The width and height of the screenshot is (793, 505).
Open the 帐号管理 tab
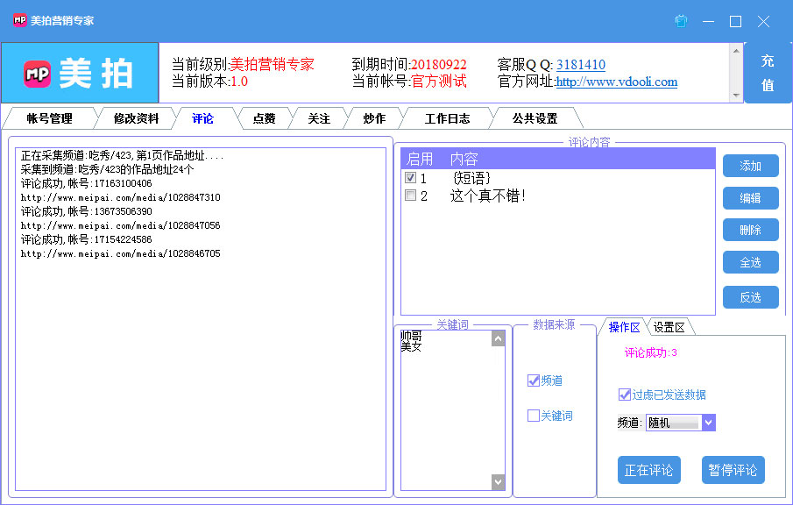(50, 118)
